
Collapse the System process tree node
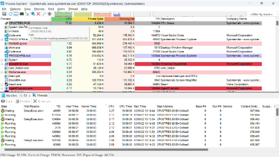(2, 60)
